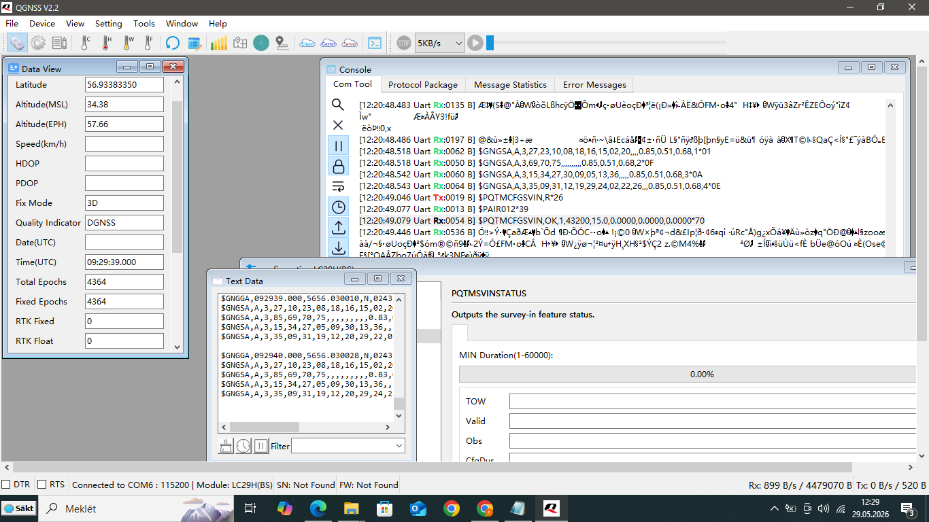
Task: Click the cold start thermometer icon
Action: click(x=85, y=43)
